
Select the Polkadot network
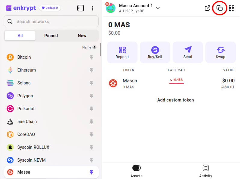tap(51, 109)
